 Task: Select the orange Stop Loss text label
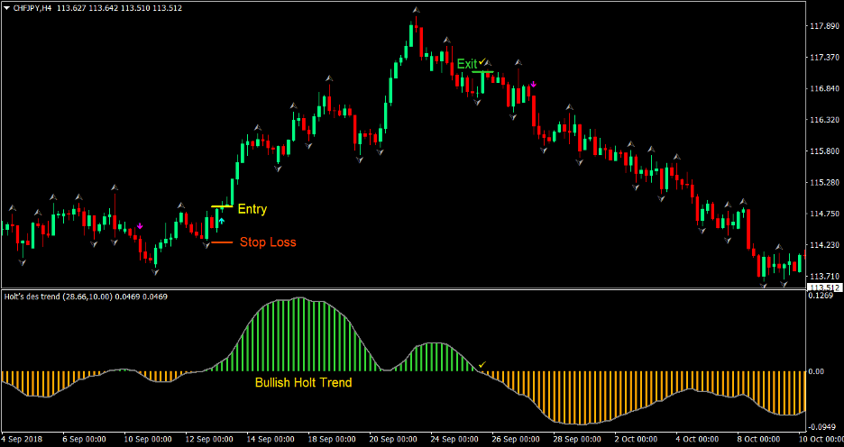point(268,242)
